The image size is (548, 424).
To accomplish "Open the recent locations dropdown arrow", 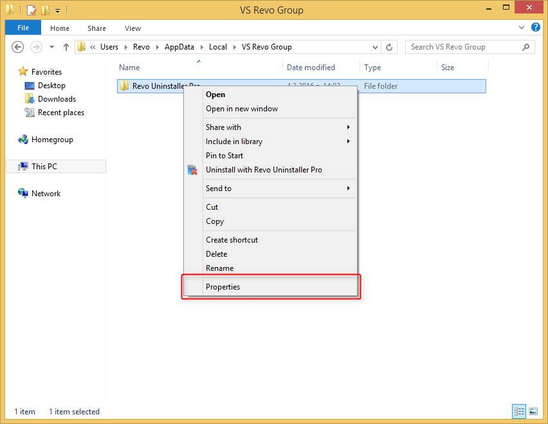I will (x=51, y=47).
